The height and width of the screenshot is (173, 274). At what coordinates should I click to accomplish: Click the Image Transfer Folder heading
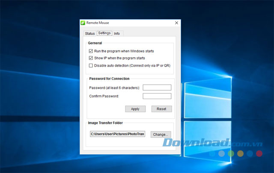105,123
